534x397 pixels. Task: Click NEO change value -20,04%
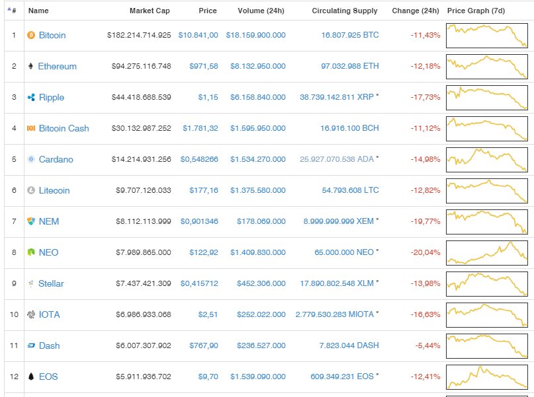coord(425,252)
